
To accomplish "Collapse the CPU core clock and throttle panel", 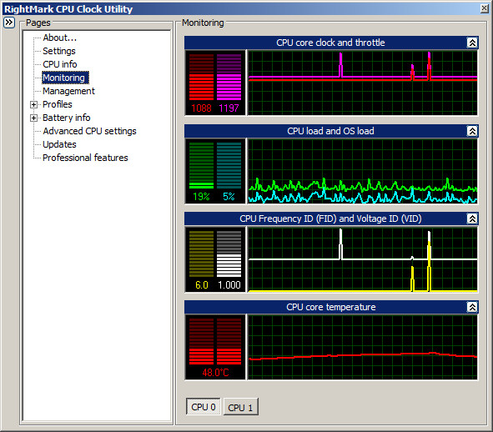I will coord(472,43).
